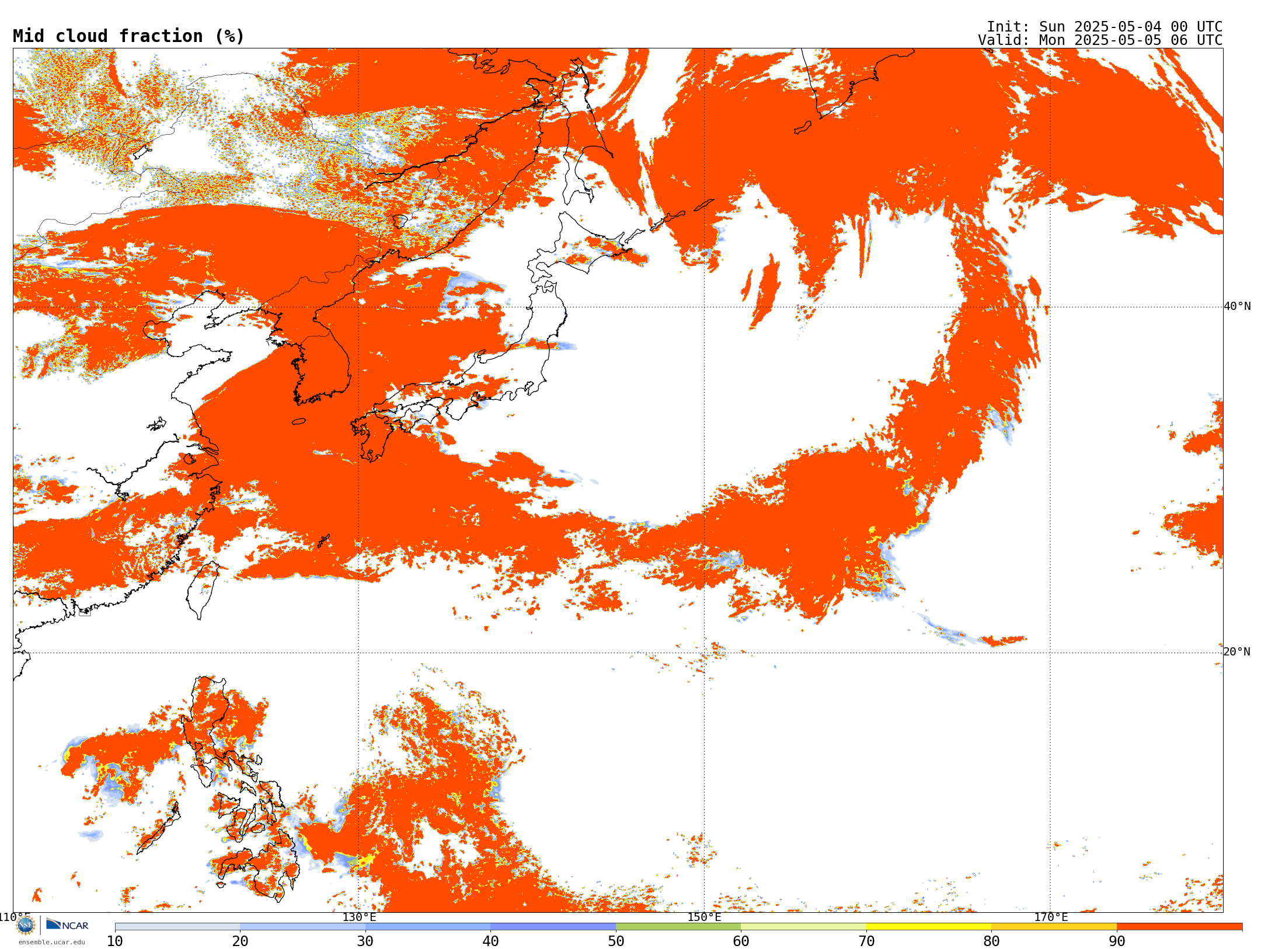This screenshot has height=949, width=1261.
Task: Click the 'Valid: Mon 2025-05-05 06 UTC' text
Action: [x=1100, y=40]
